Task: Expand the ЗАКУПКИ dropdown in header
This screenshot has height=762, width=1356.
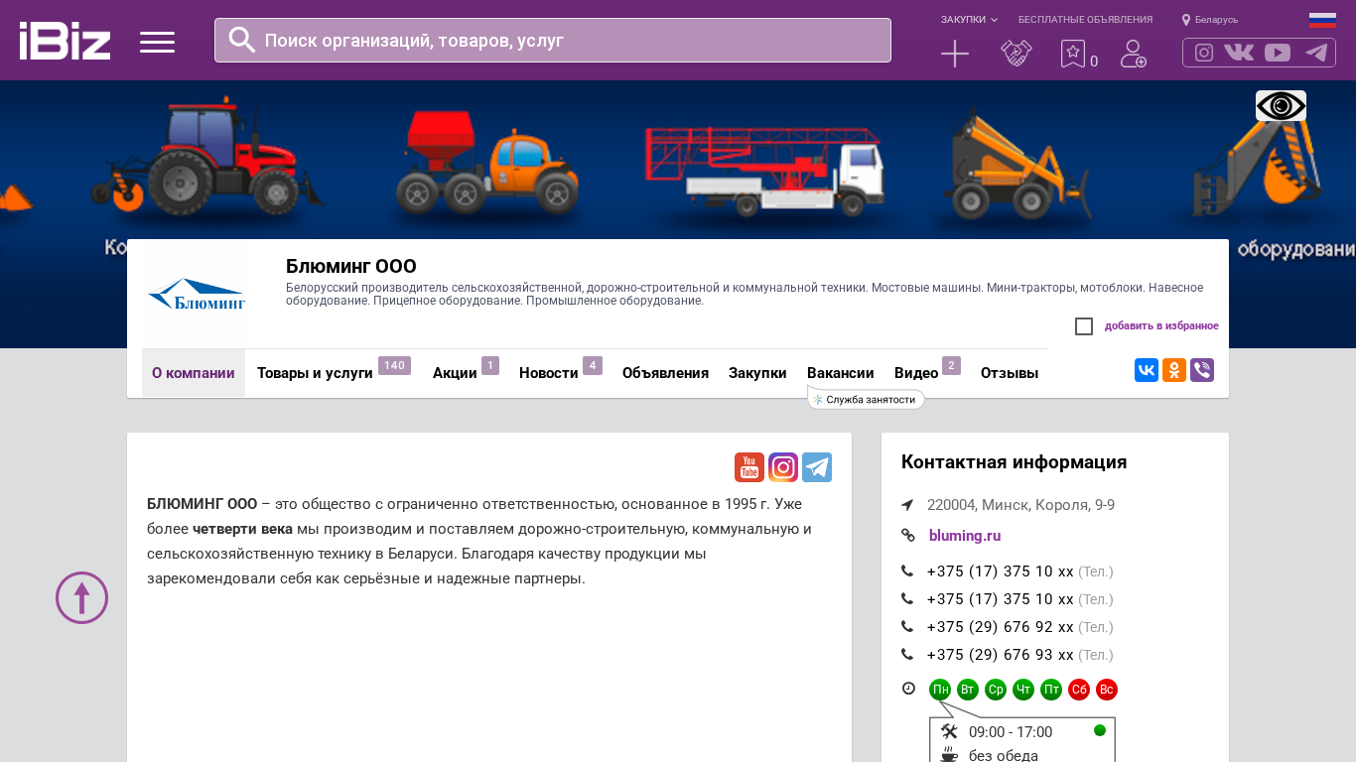Action: click(969, 20)
